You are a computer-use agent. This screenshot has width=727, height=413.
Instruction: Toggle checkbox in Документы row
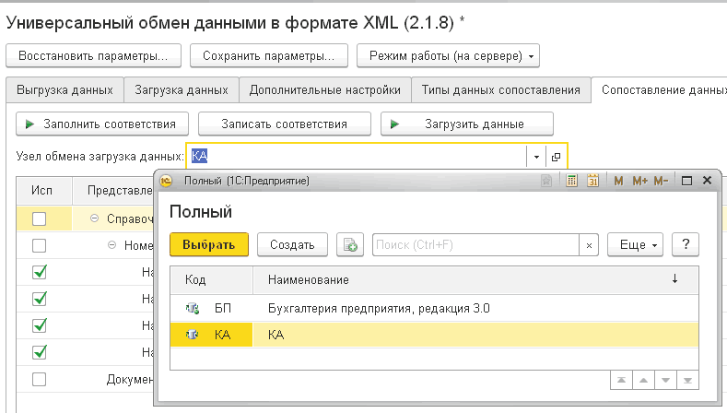click(x=40, y=380)
